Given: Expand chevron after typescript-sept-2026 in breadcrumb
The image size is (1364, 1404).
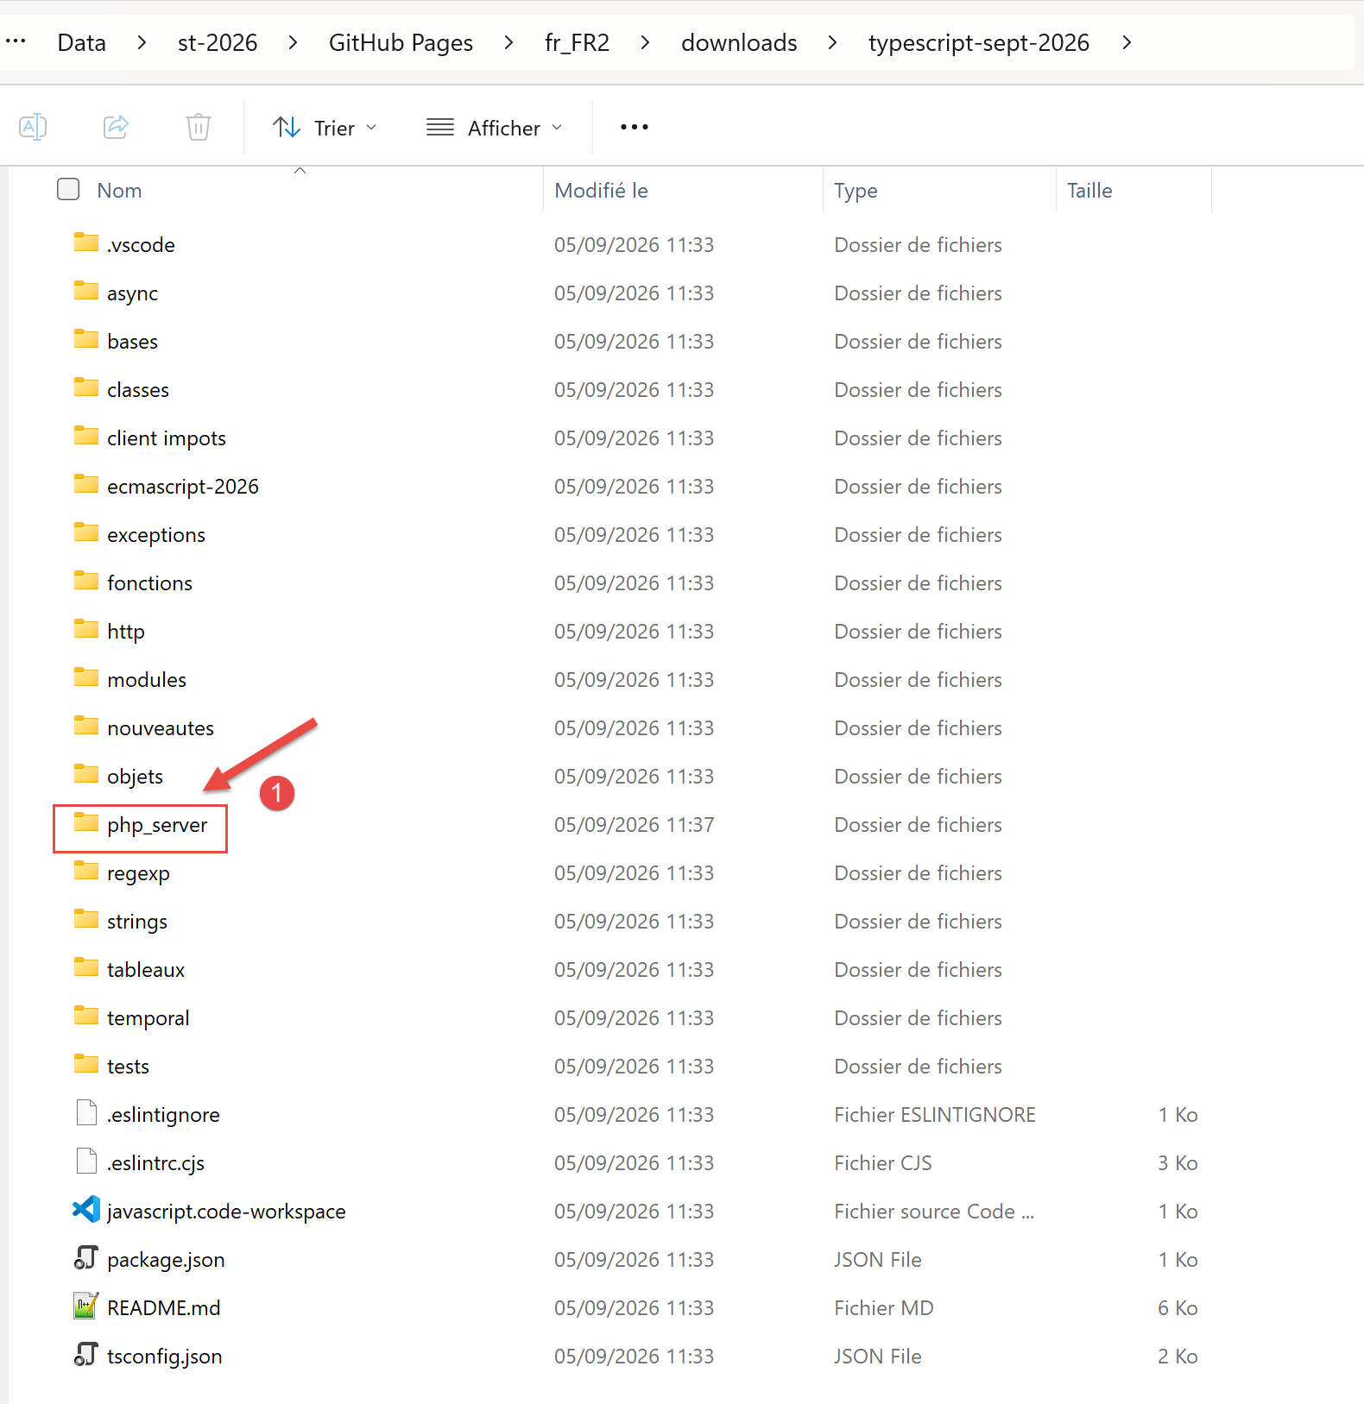Looking at the screenshot, I should pos(1127,42).
